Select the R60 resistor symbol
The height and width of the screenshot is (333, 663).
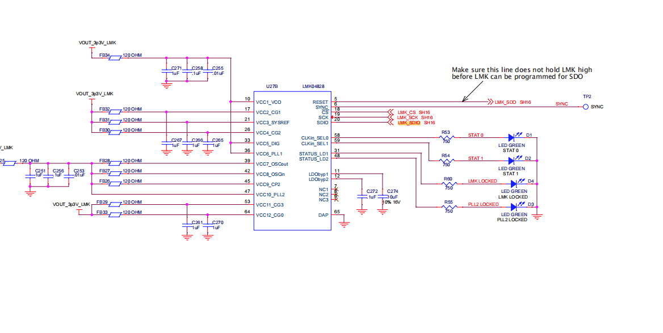[448, 184]
